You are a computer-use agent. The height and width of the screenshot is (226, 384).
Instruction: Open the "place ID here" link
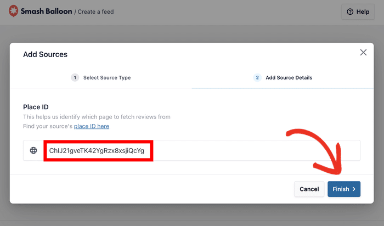(x=92, y=126)
